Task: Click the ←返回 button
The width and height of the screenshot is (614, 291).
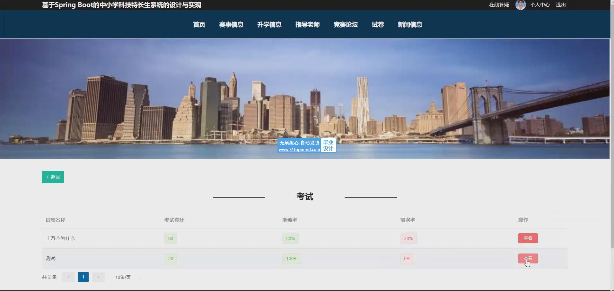Action: click(53, 177)
